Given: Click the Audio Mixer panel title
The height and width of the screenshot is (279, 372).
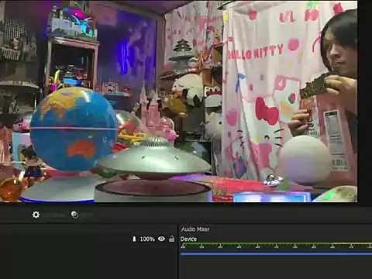Looking at the screenshot, I should pyautogui.click(x=195, y=229).
